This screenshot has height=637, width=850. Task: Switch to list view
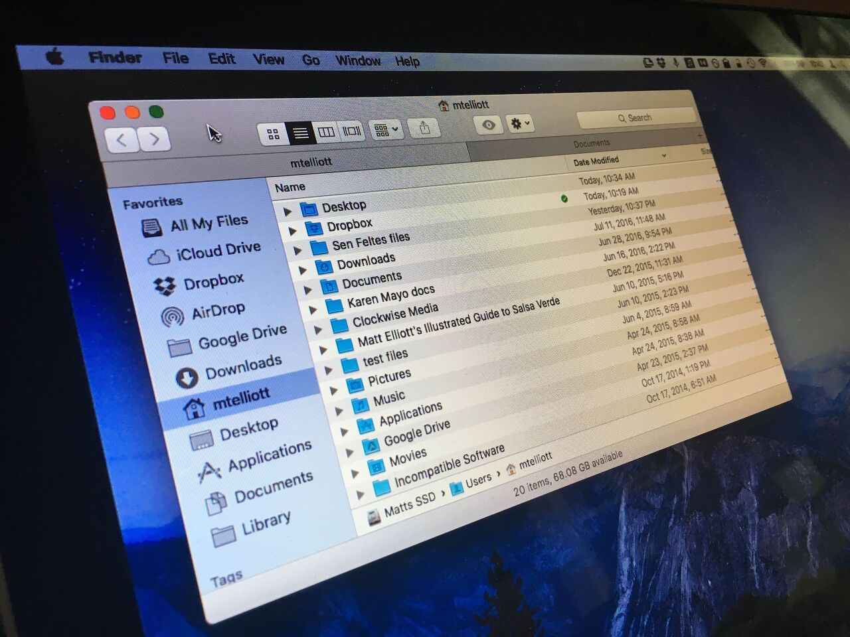300,133
